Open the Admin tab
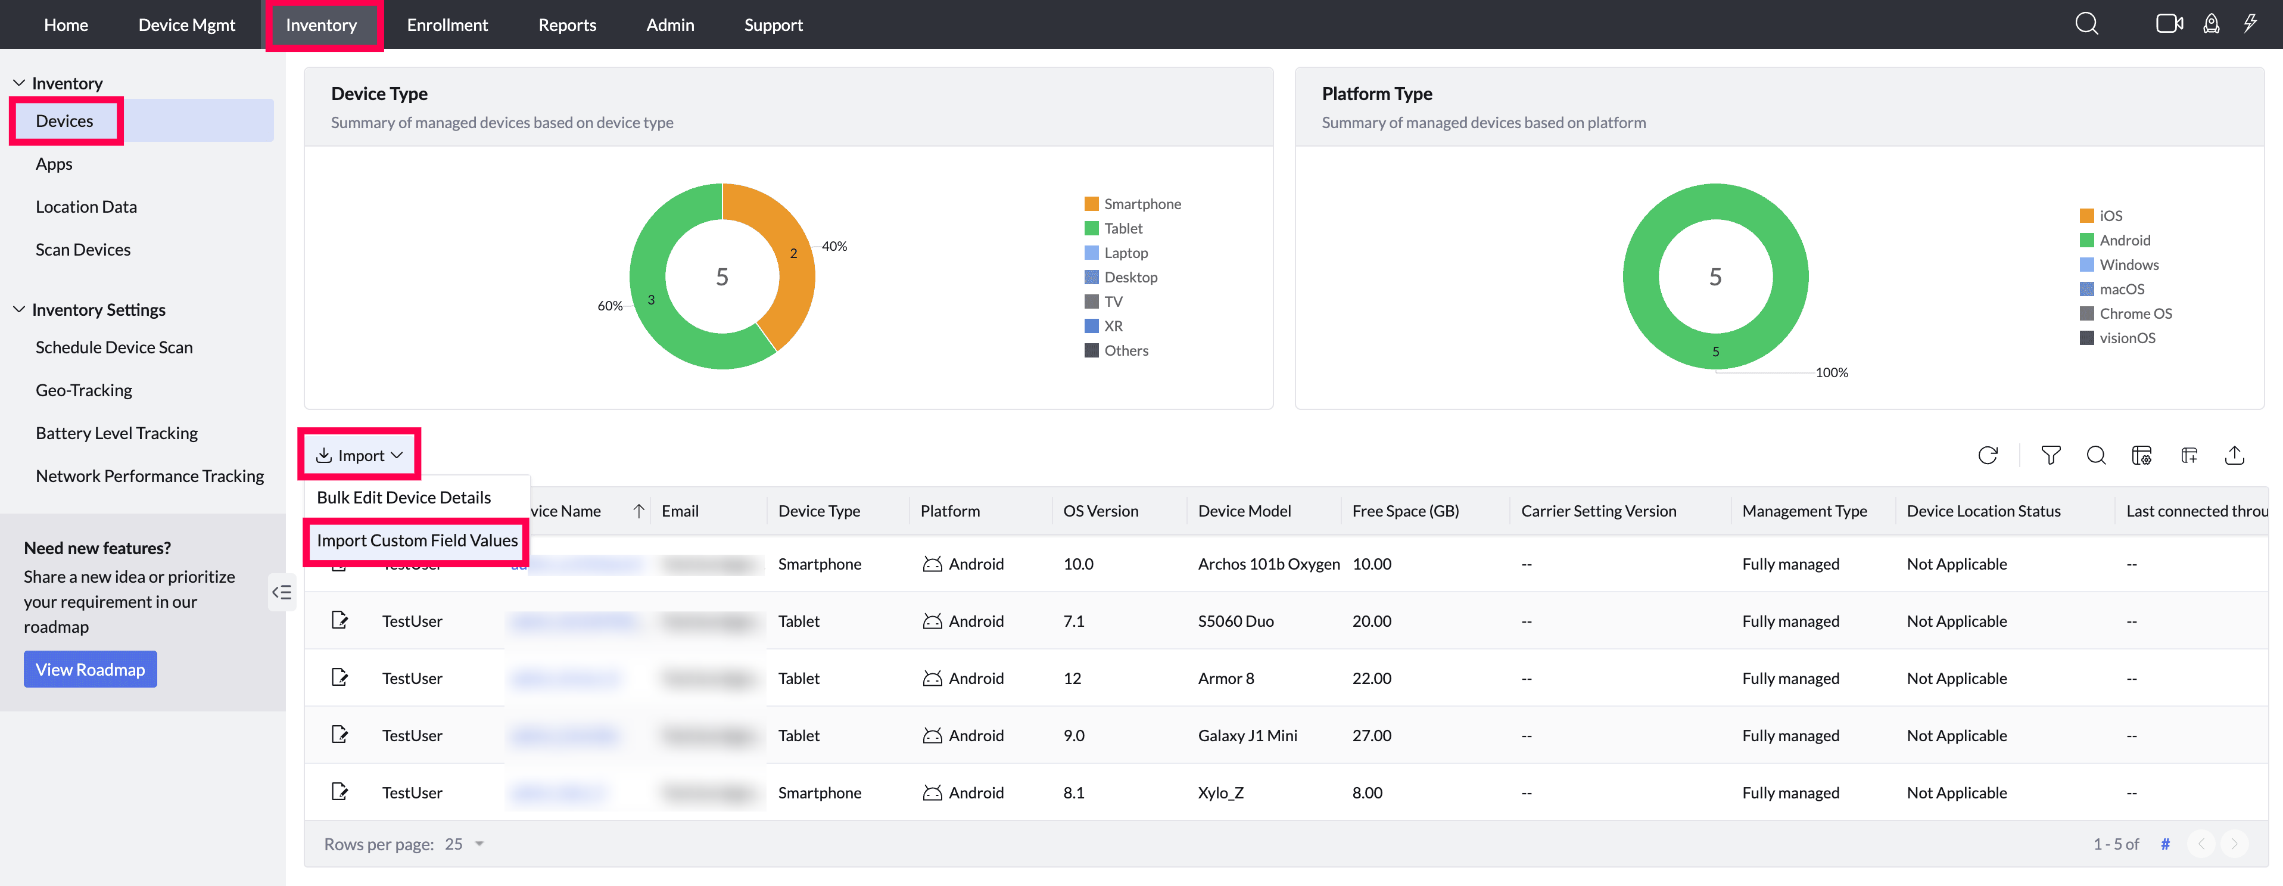Image resolution: width=2283 pixels, height=886 pixels. pyautogui.click(x=670, y=25)
